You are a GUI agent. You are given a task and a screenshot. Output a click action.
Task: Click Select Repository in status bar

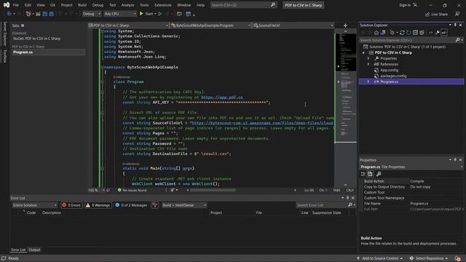tap(429, 258)
